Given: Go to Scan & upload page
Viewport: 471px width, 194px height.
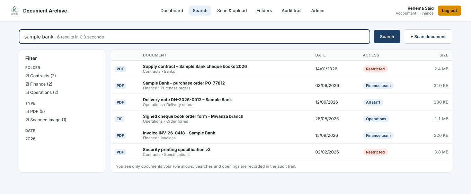Looking at the screenshot, I should tap(232, 11).
